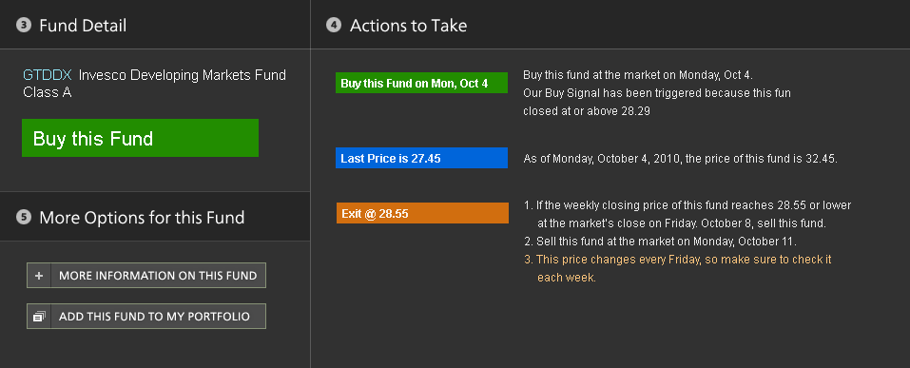Viewport: 910px width, 368px height.
Task: Select ADD THIS FUND TO MY PORTFOLIO
Action: (146, 317)
